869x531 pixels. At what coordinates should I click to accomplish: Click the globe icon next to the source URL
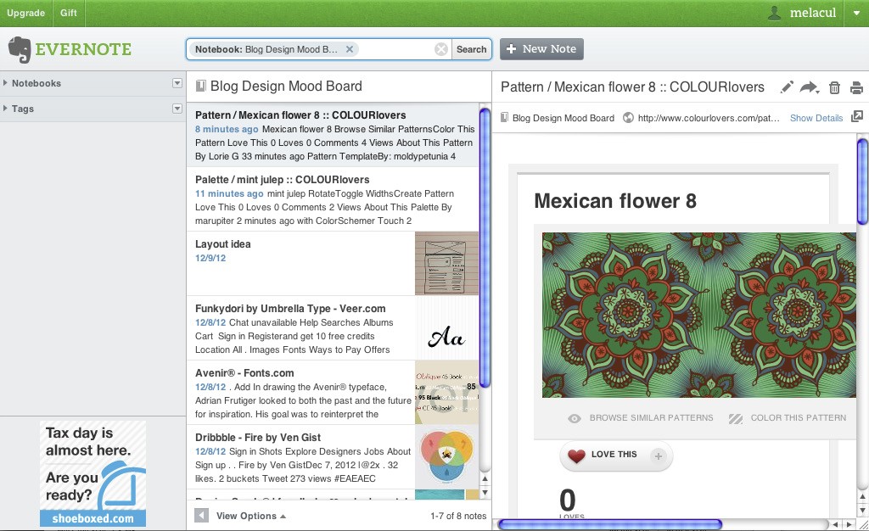coord(628,118)
